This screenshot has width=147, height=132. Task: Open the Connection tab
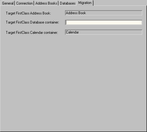point(24,3)
